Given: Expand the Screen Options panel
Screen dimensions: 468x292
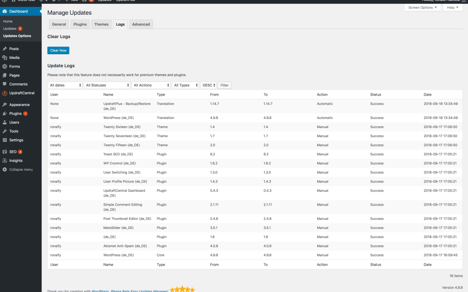Looking at the screenshot, I should (x=422, y=7).
